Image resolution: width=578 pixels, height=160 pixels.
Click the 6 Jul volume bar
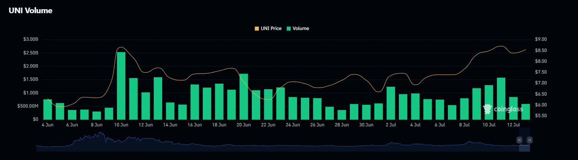pos(440,109)
